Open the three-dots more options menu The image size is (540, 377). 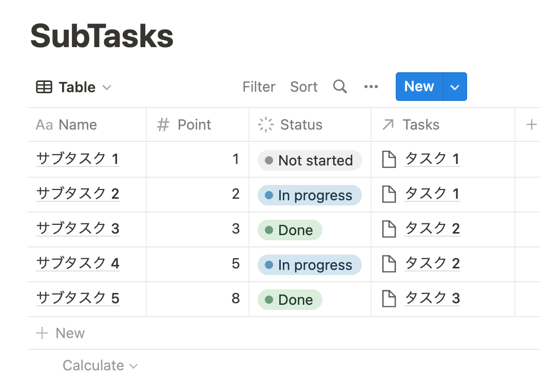coord(371,87)
